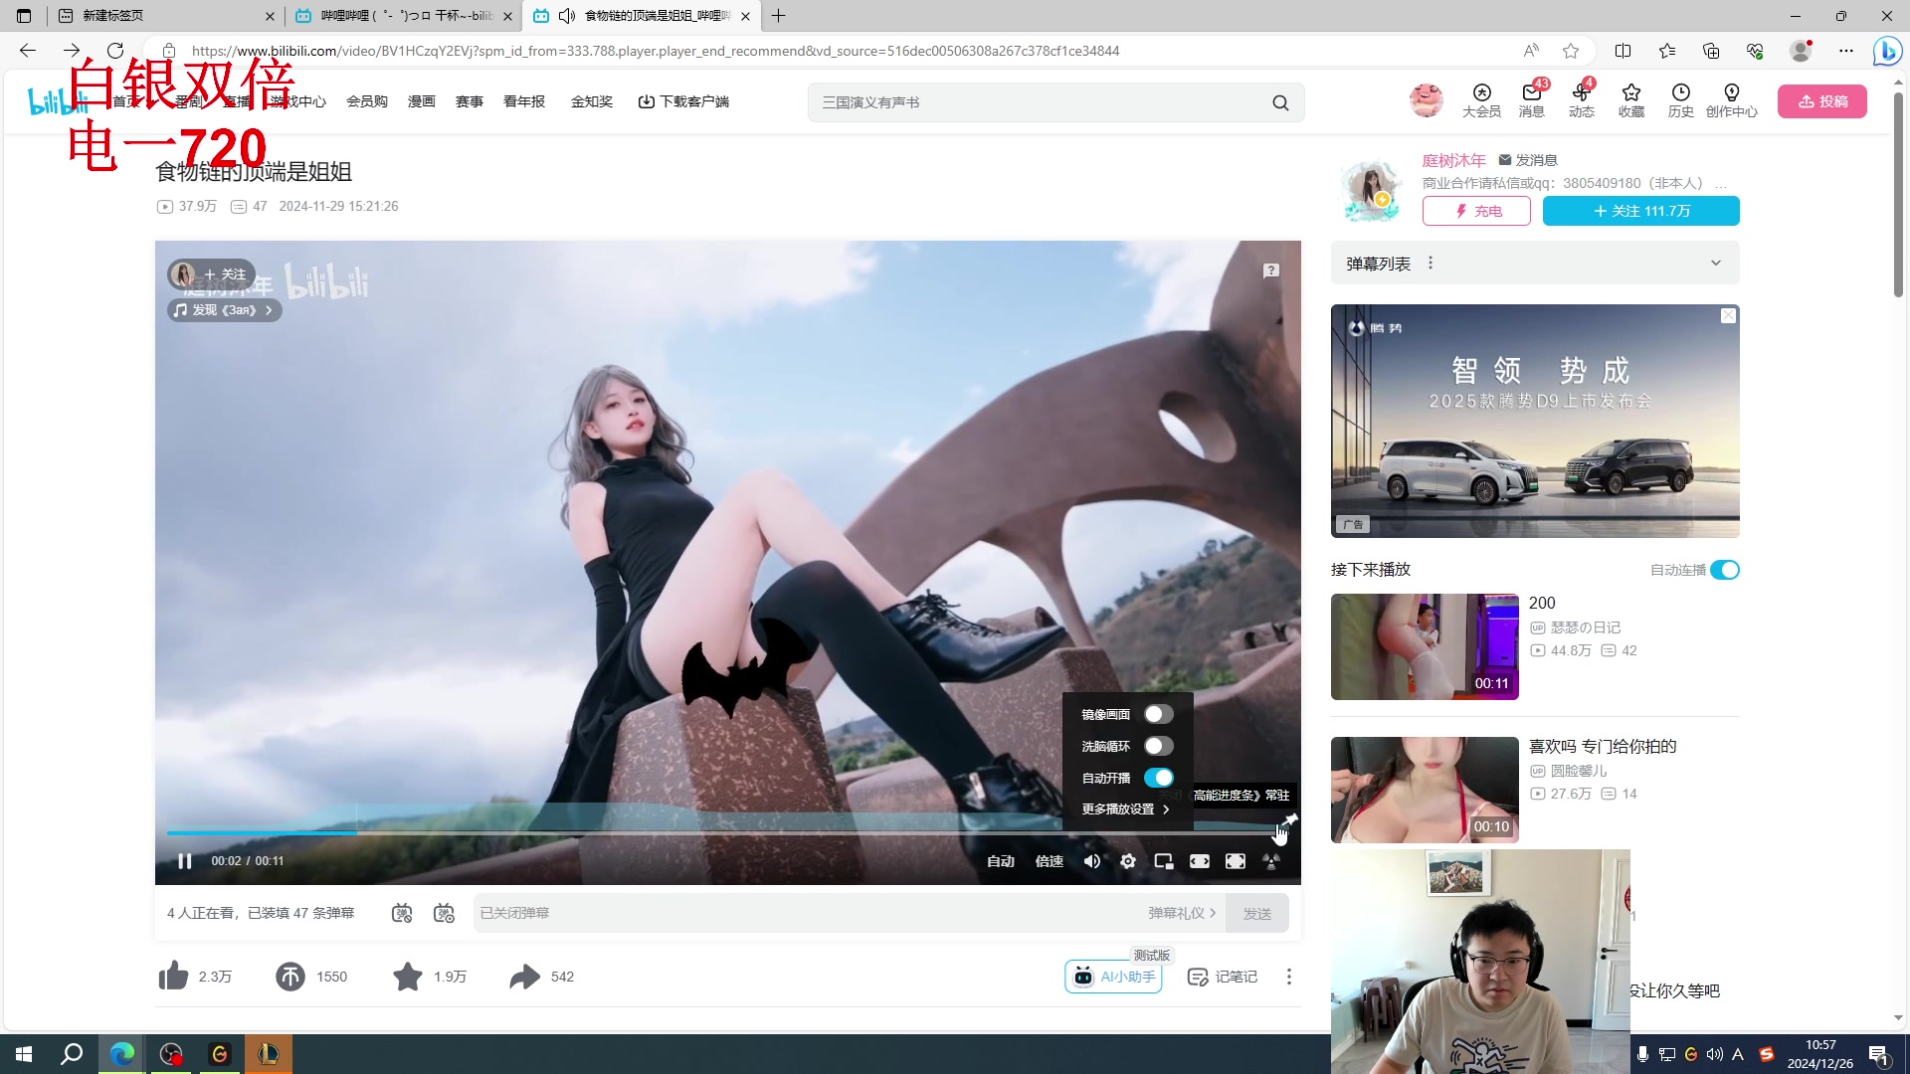Open the 看年报 navigation item
This screenshot has height=1074, width=1910.
pos(524,101)
